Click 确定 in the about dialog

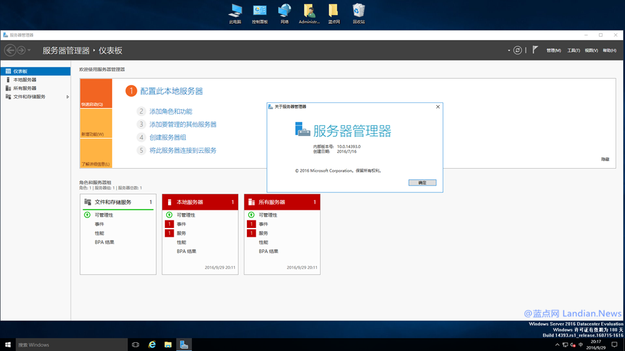point(422,182)
